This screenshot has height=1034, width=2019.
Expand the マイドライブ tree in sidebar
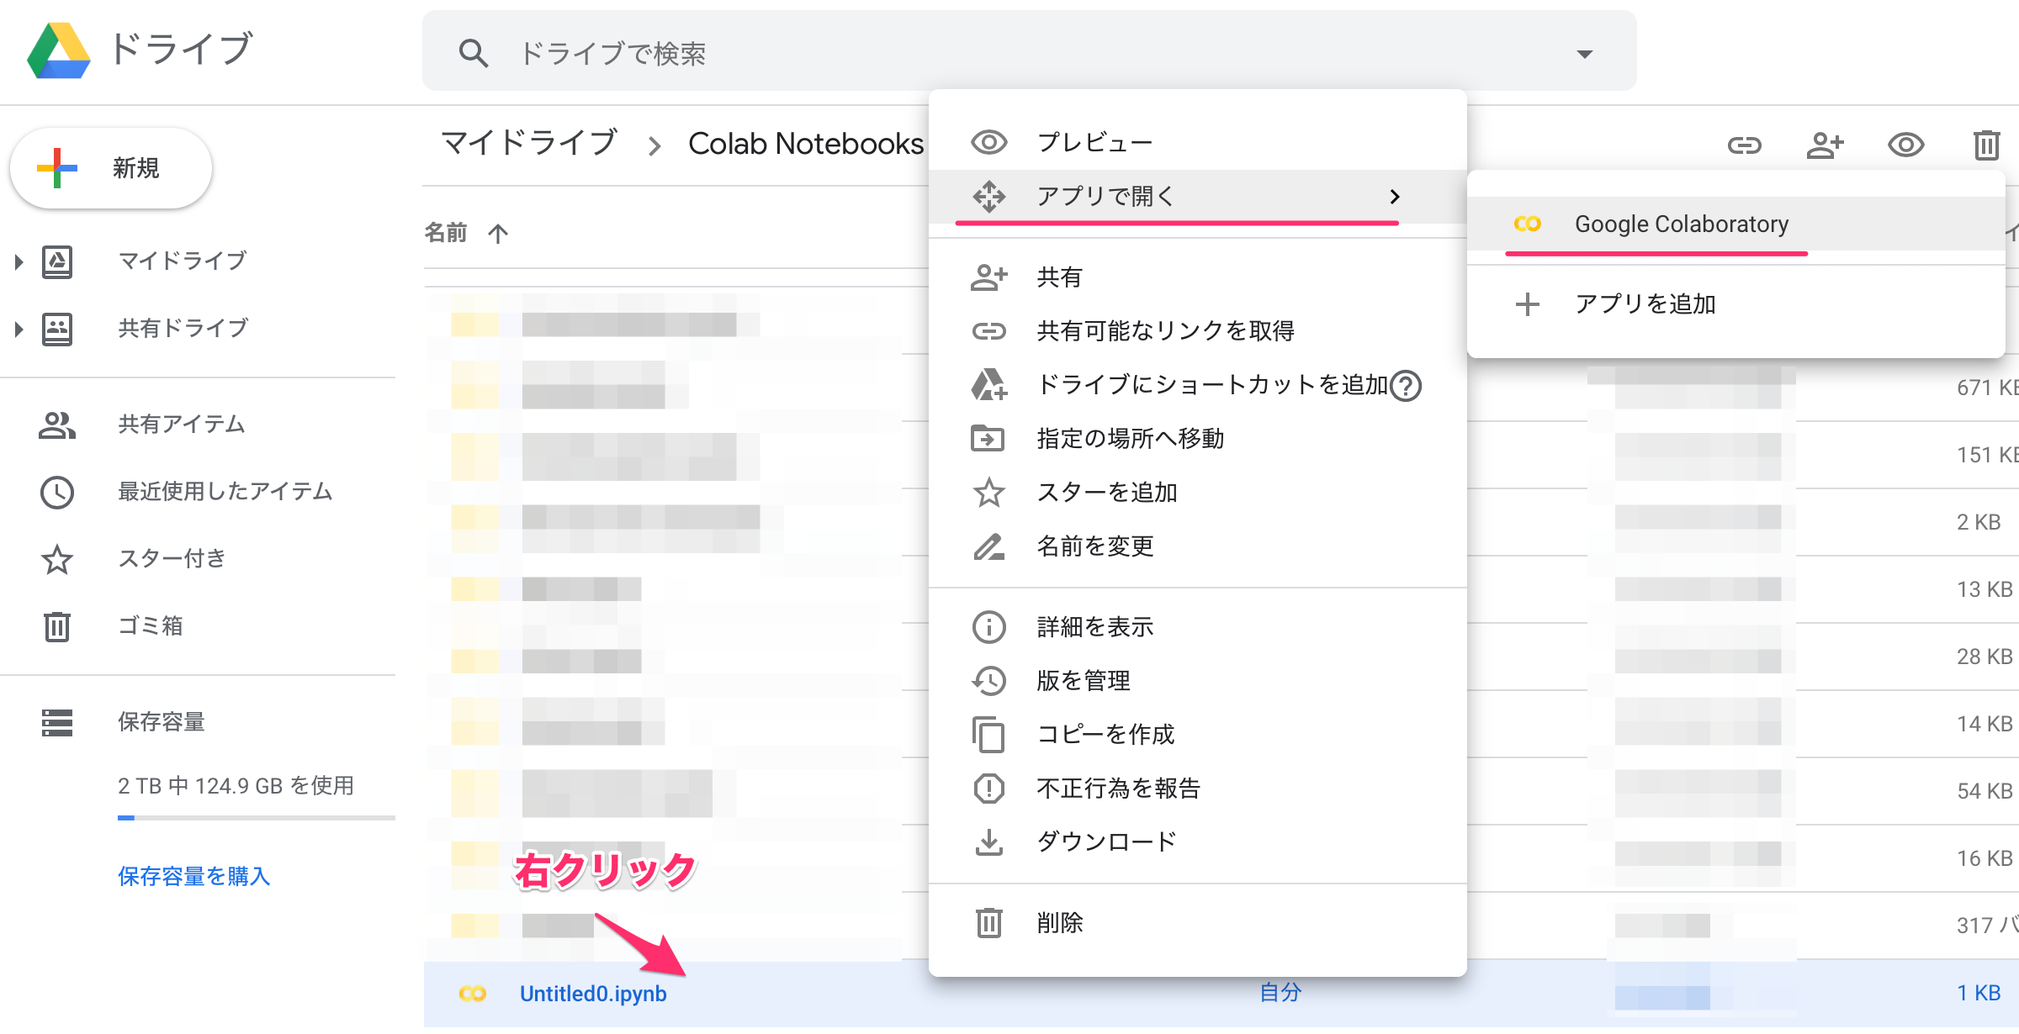point(19,261)
